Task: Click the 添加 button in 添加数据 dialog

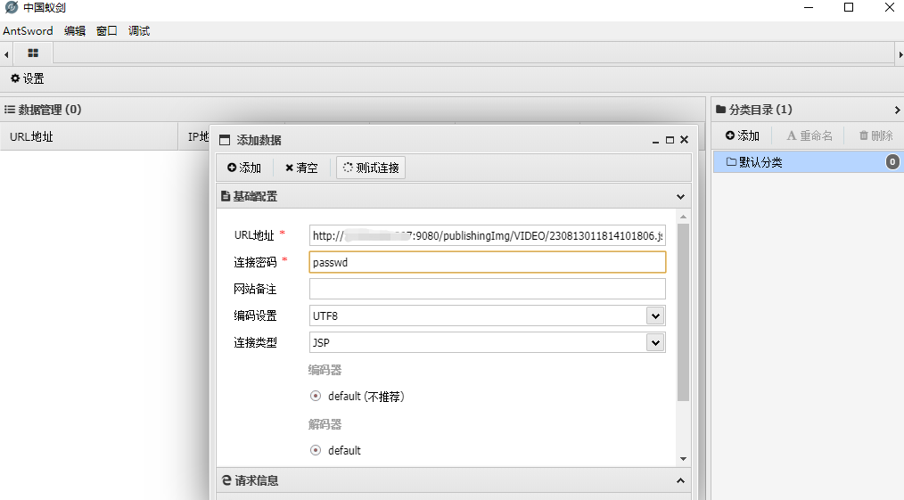Action: 244,168
